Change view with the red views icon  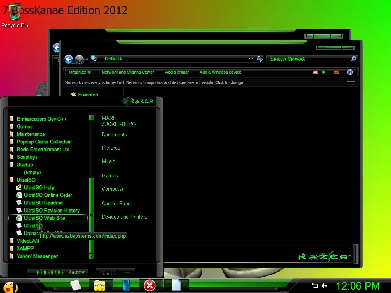pos(315,72)
